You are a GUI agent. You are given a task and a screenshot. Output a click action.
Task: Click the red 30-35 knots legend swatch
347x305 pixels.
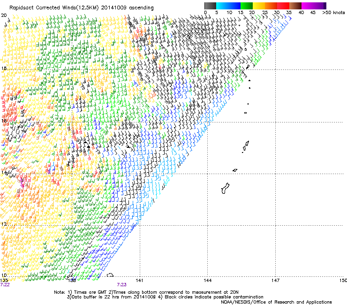[x=283, y=6]
